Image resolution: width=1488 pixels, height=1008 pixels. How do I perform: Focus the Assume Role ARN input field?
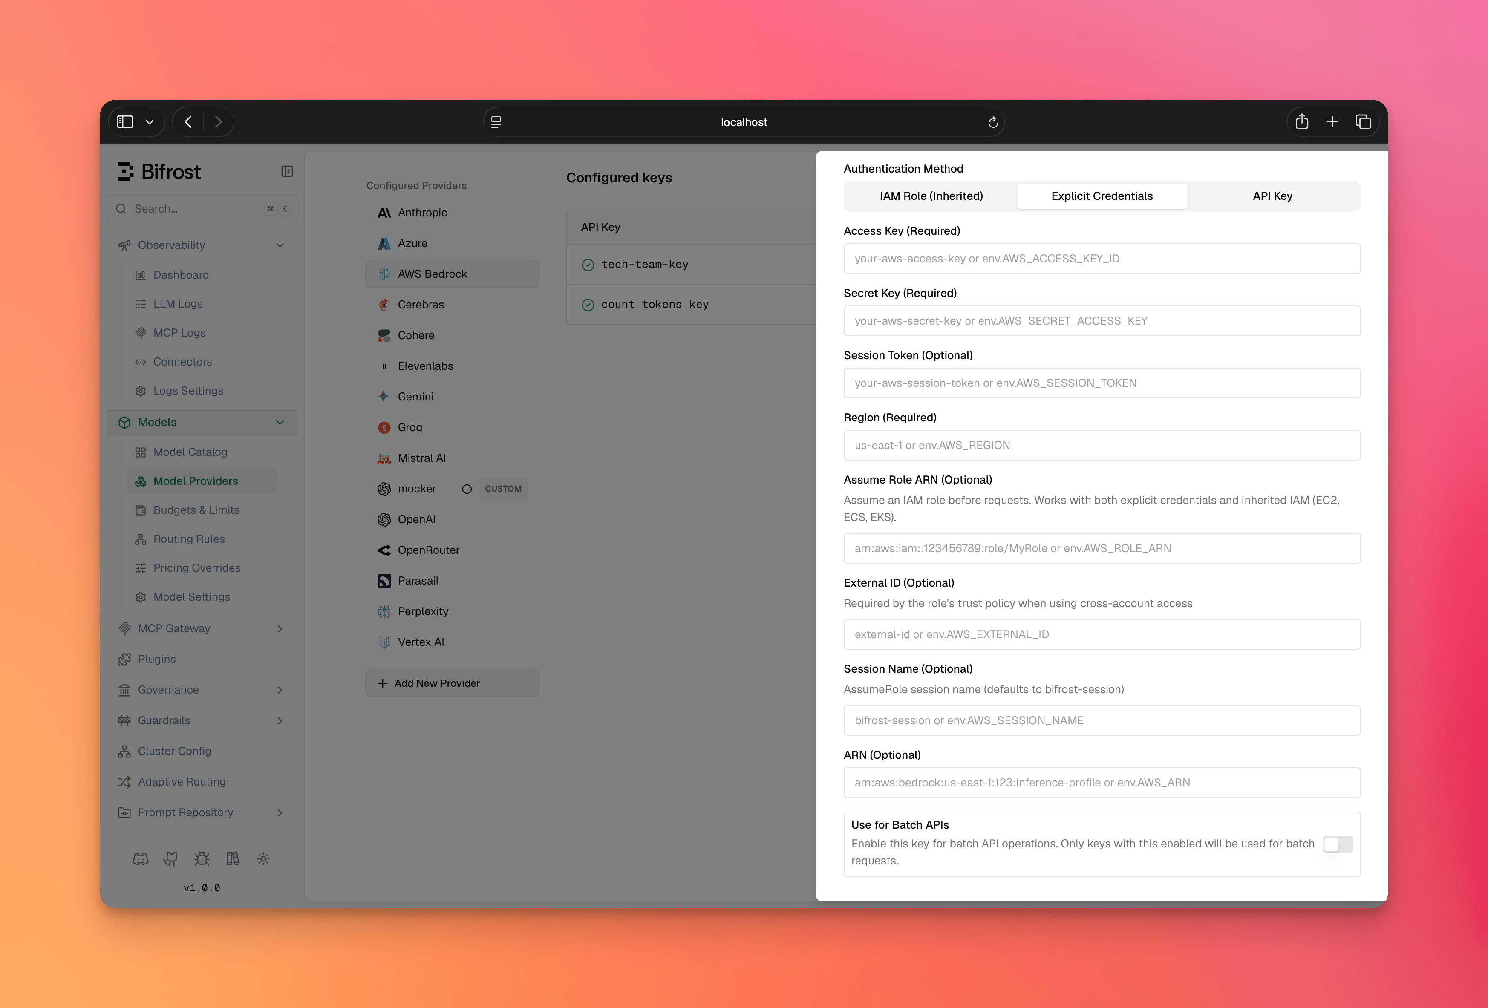[x=1102, y=548]
